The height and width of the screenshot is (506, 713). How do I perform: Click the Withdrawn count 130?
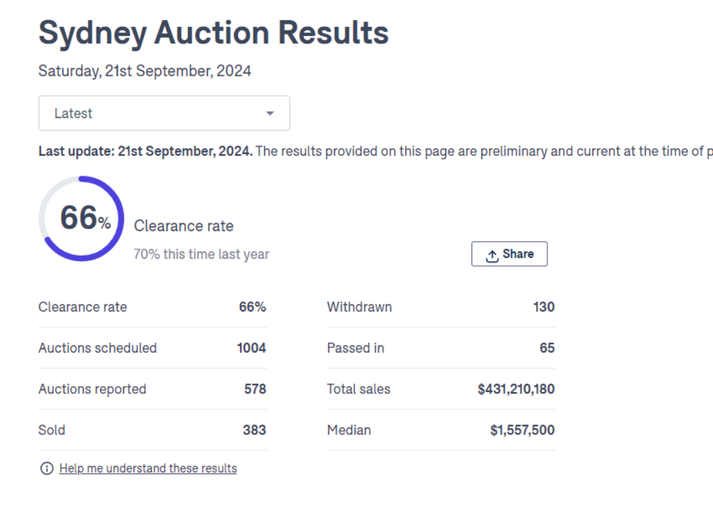(543, 307)
